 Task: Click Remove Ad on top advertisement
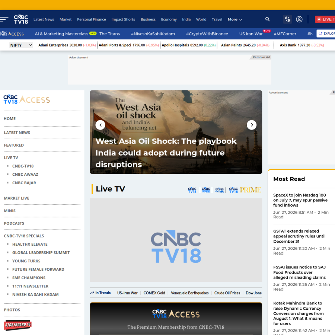point(261,57)
